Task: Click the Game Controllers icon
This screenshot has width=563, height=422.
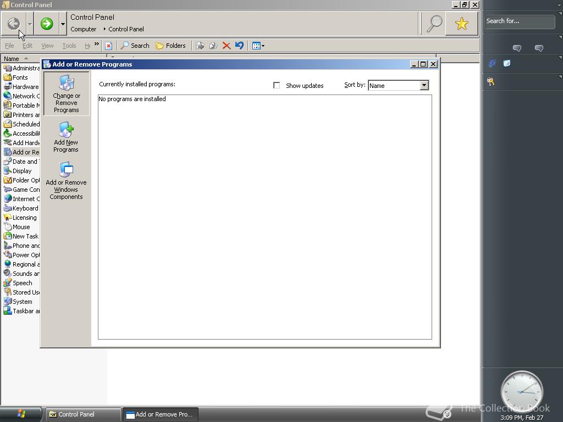Action: click(x=7, y=189)
